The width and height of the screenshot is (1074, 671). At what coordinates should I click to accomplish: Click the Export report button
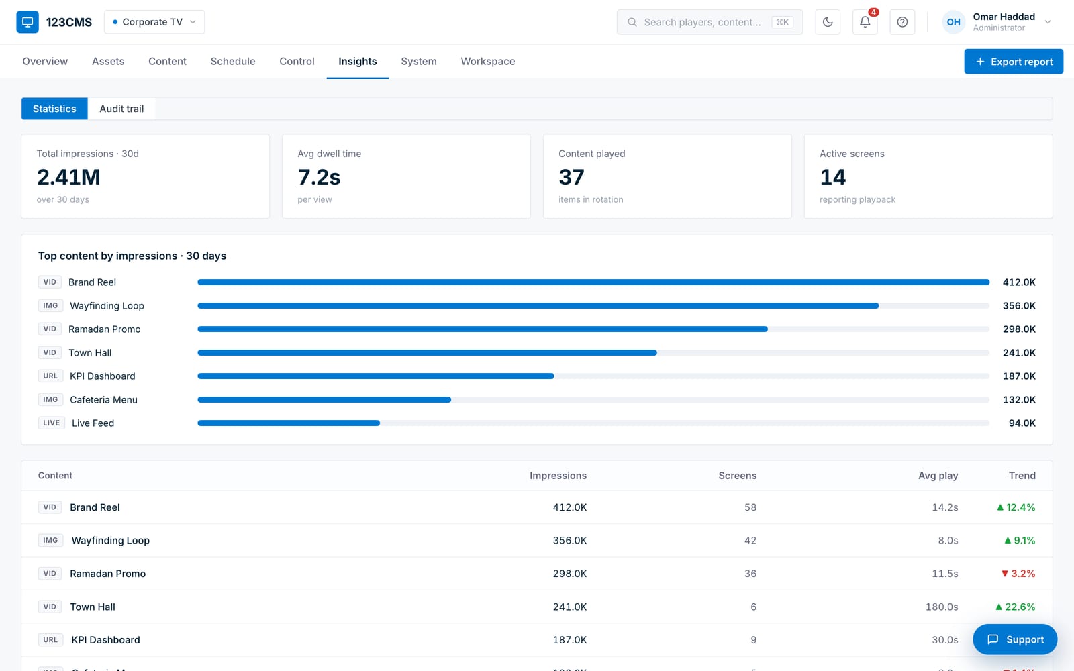point(1014,62)
